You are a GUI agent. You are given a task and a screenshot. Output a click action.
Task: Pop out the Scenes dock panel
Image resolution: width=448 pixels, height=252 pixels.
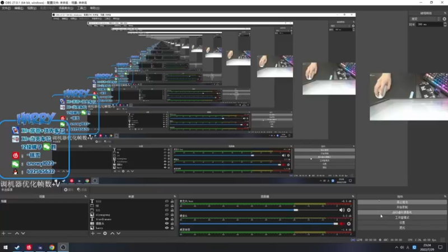click(x=86, y=197)
